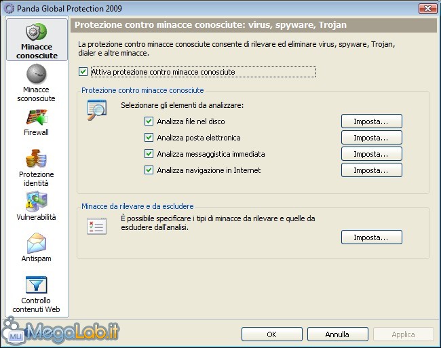The image size is (441, 348).
Task: Click Selezionare gli elementi da analizzare text
Action: pos(183,105)
